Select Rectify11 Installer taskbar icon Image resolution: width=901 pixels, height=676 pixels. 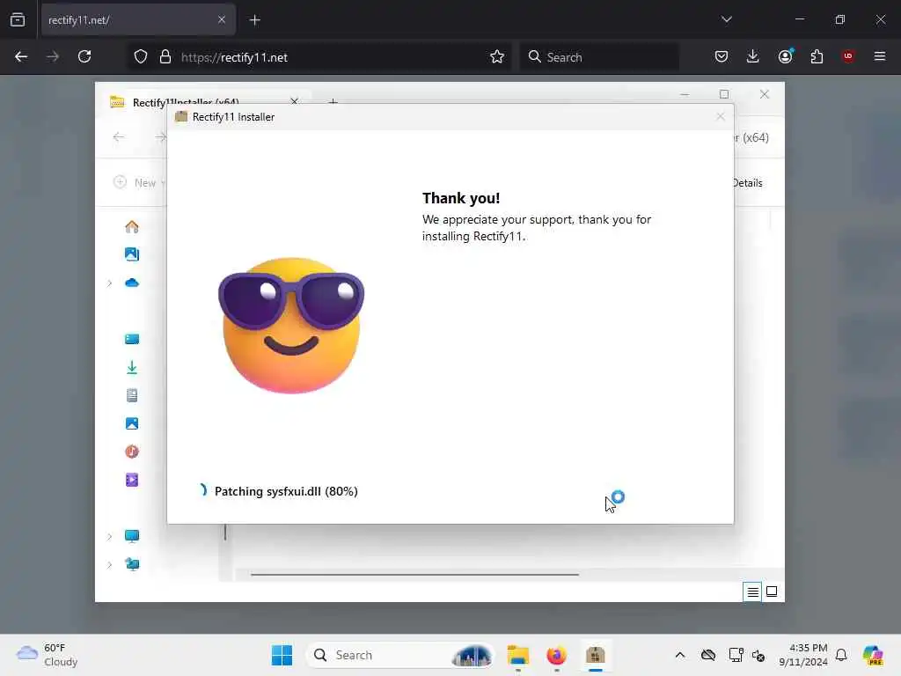[596, 655]
